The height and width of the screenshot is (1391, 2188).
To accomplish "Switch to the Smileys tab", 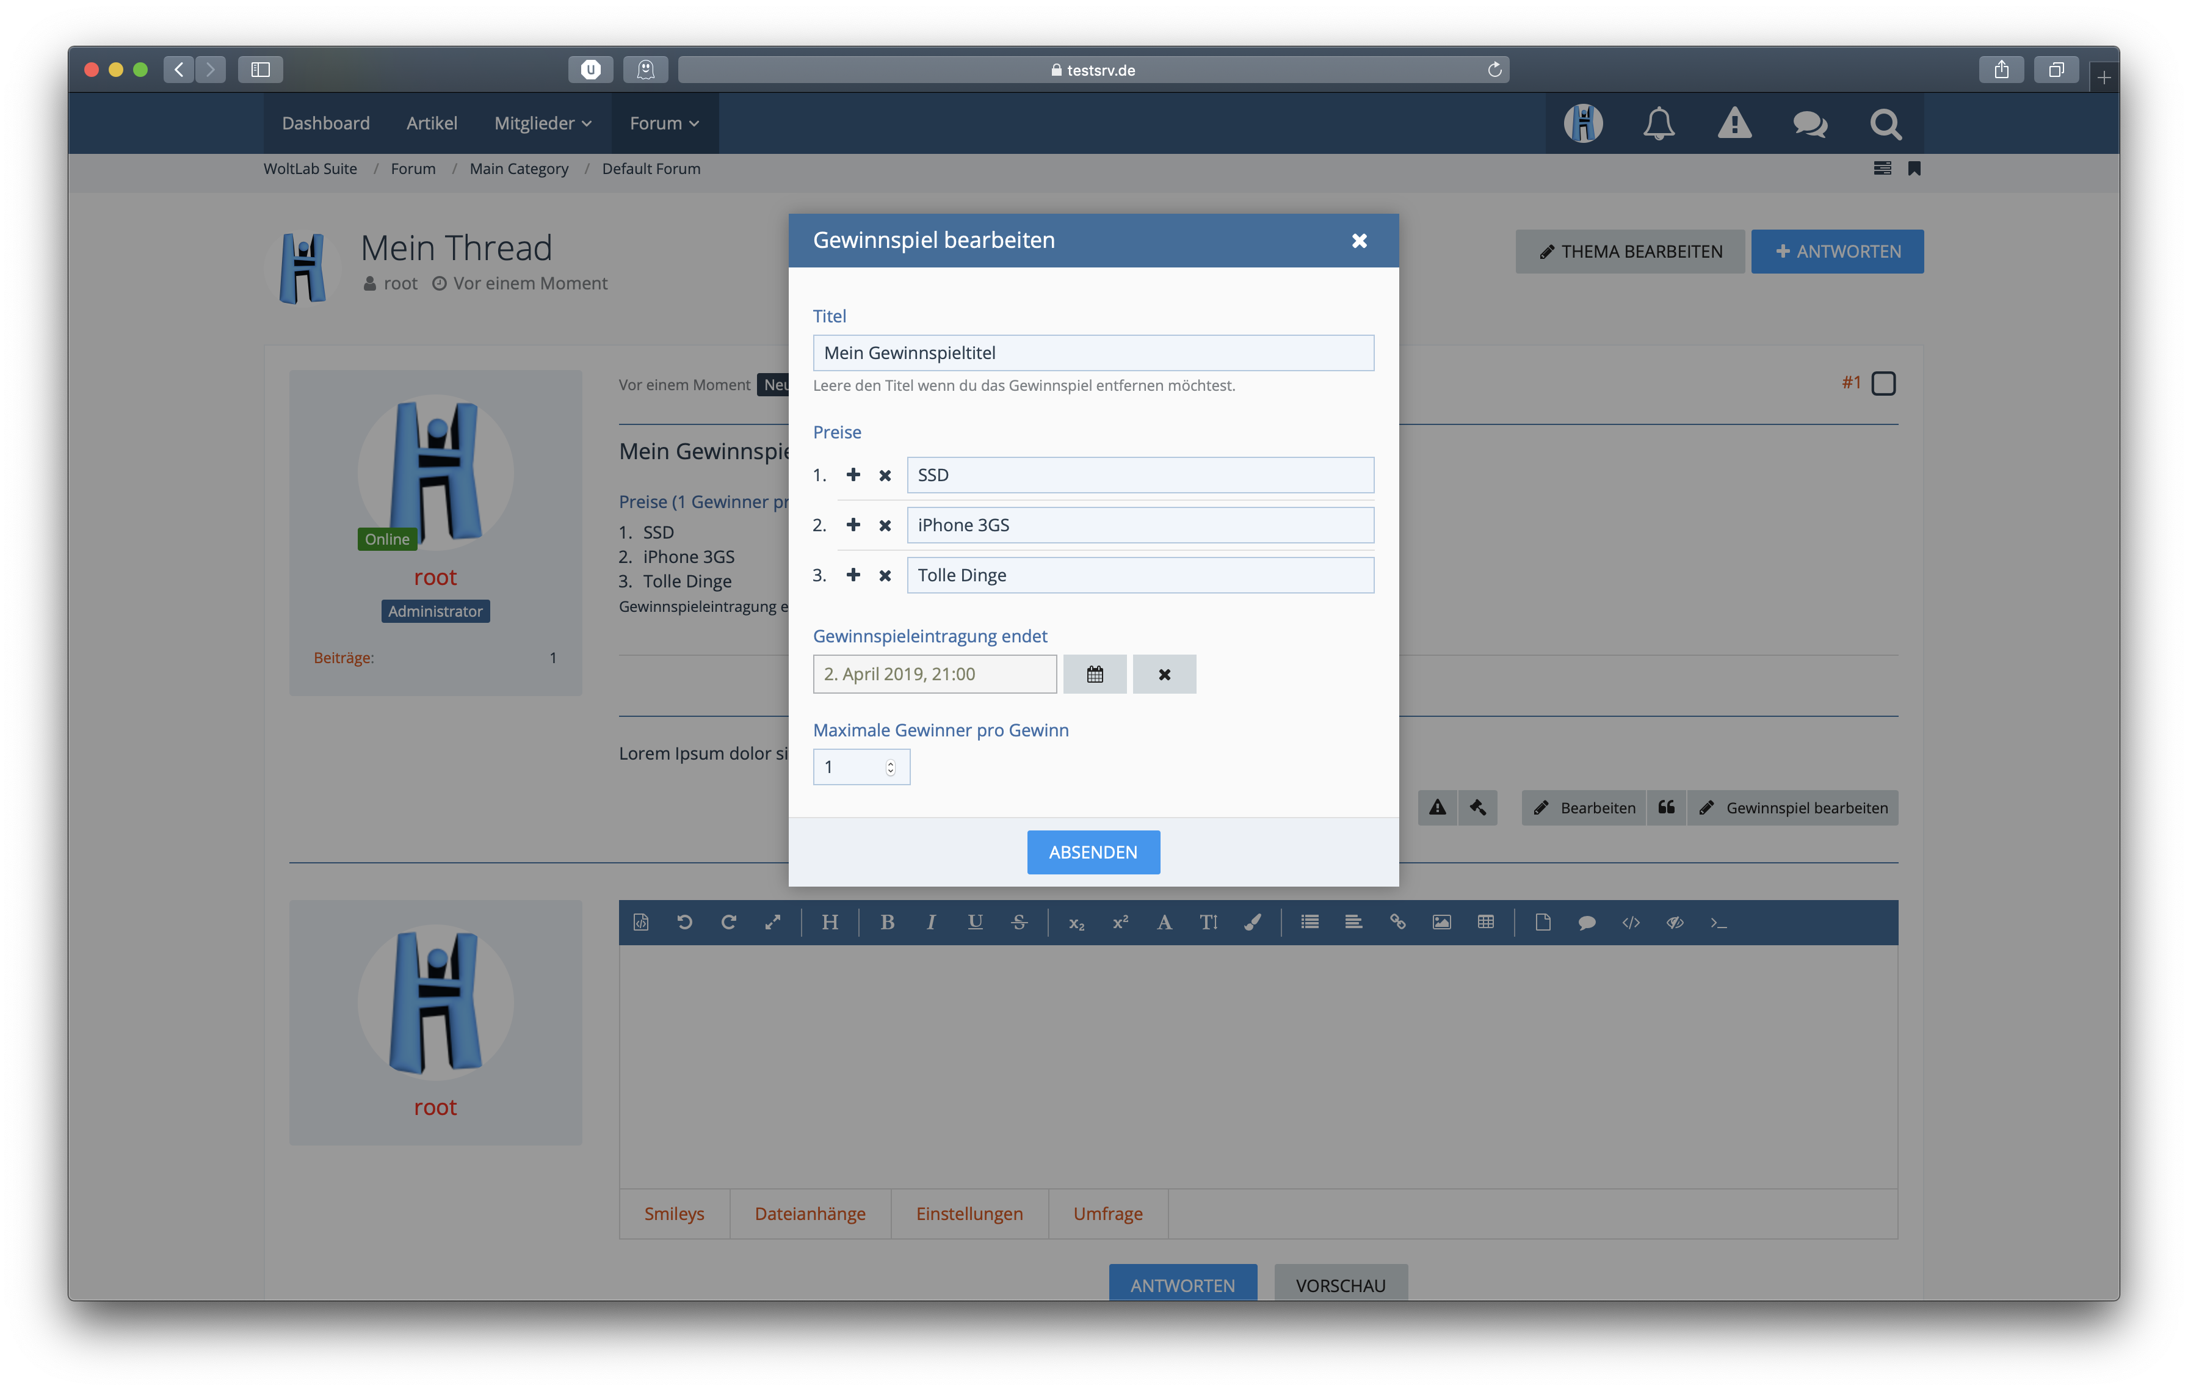I will 673,1214.
